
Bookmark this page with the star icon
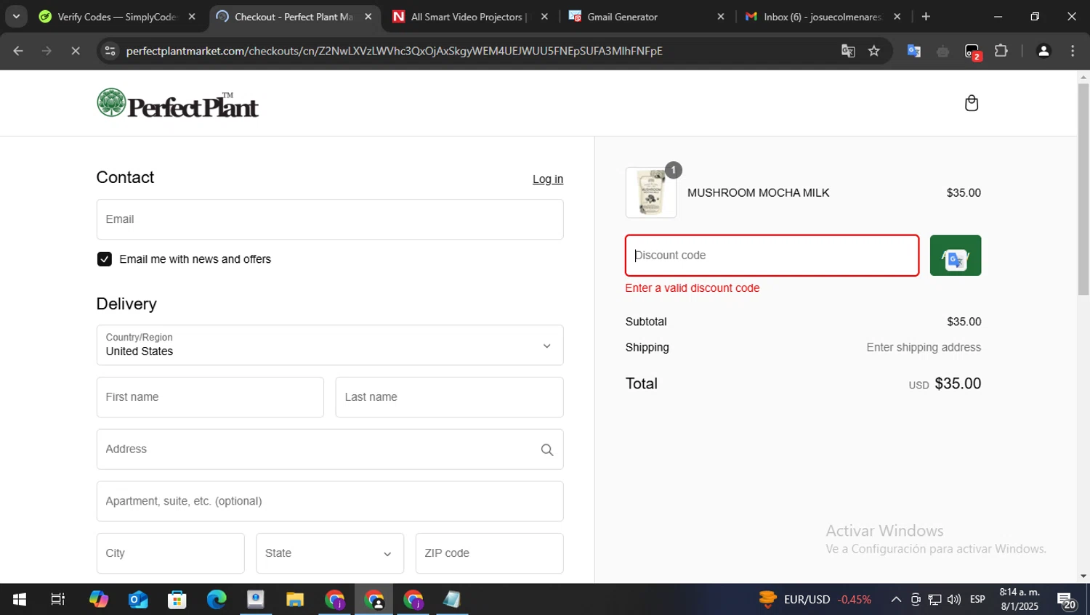874,51
